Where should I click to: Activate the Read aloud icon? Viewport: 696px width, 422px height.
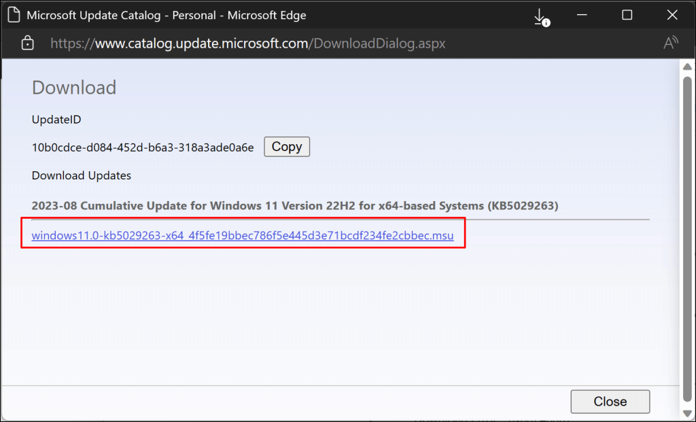pos(670,43)
